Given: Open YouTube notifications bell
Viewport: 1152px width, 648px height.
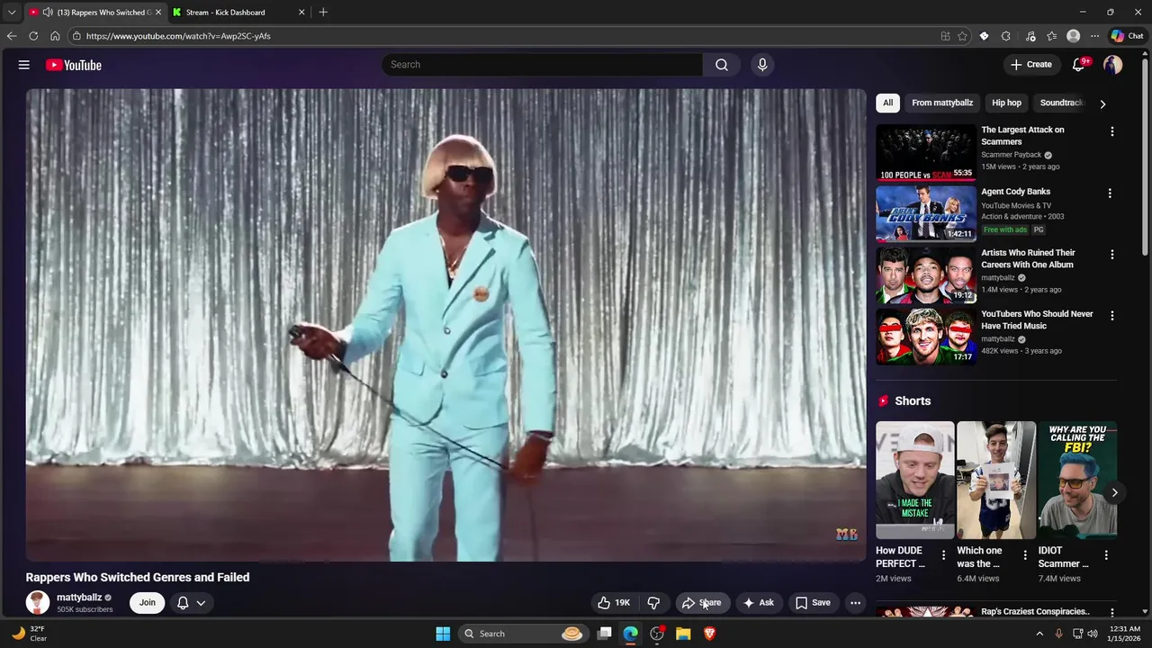Looking at the screenshot, I should 1079,65.
